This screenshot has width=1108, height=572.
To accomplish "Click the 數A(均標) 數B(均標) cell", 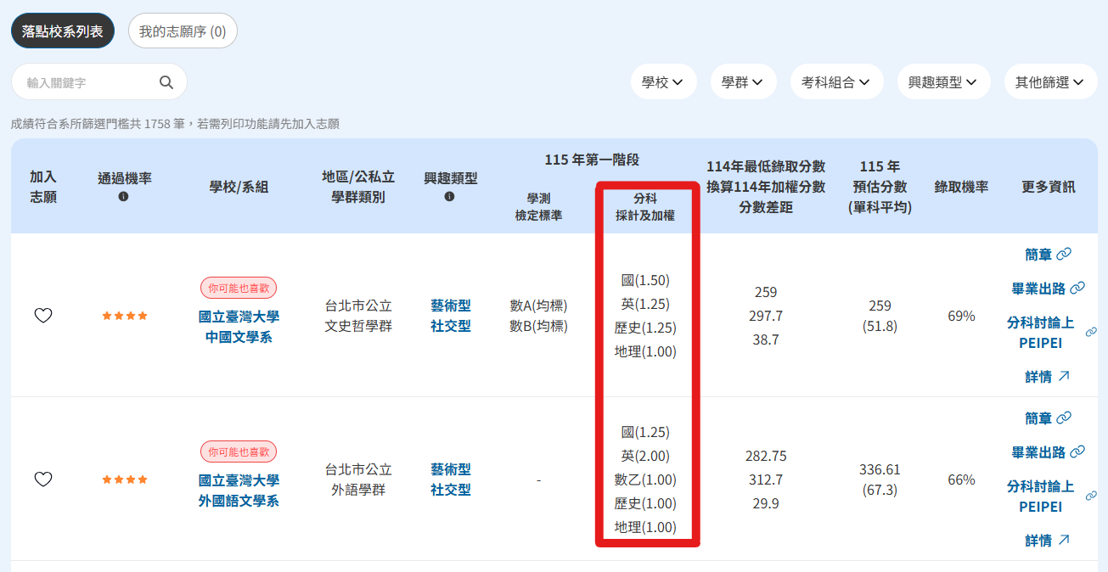I will tap(538, 316).
